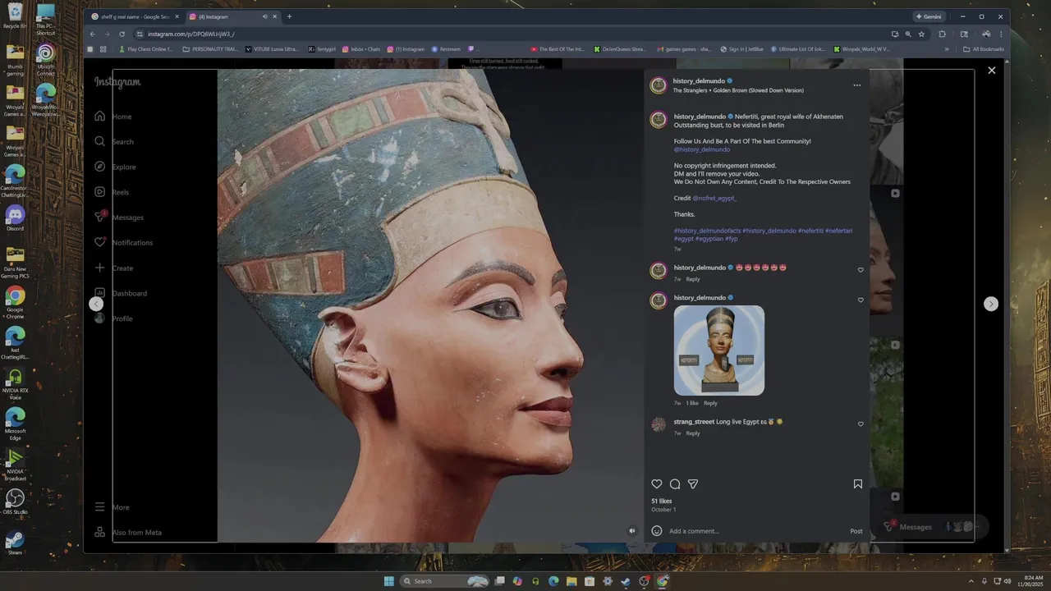Open Gemini in Chrome
The height and width of the screenshot is (591, 1051).
(929, 16)
